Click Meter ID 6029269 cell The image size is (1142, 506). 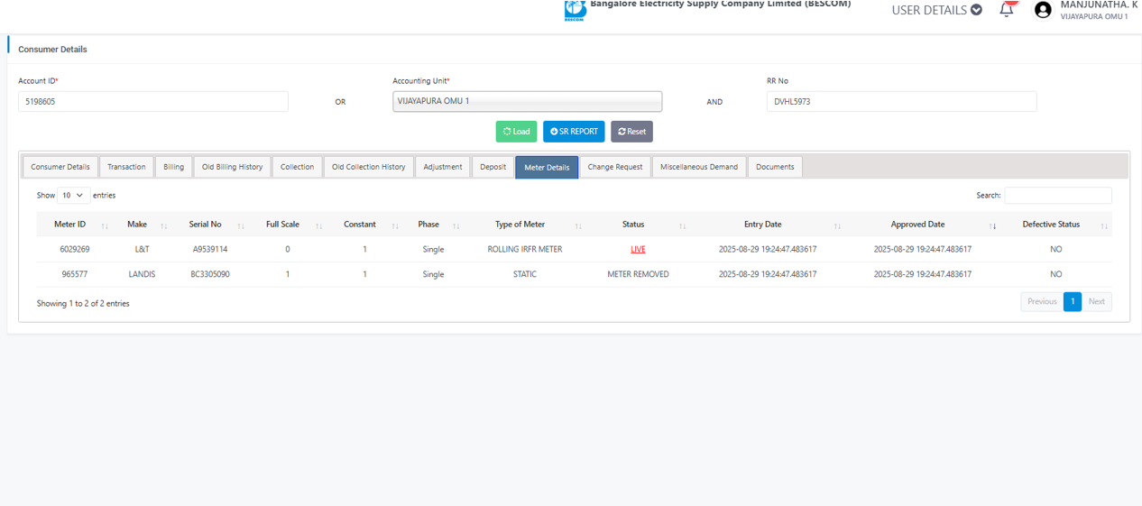pyautogui.click(x=75, y=249)
